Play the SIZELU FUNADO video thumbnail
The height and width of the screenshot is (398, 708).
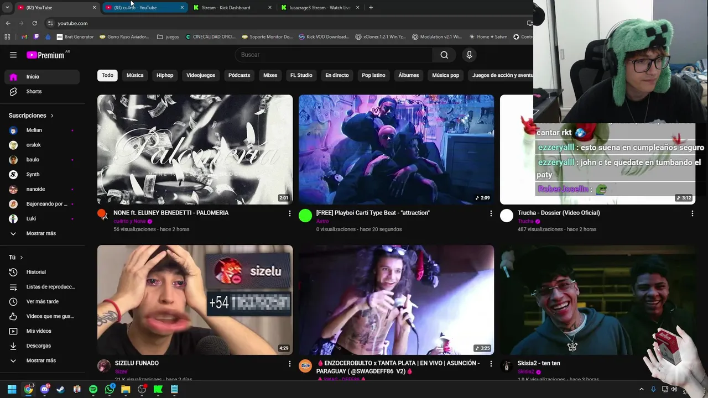click(195, 300)
